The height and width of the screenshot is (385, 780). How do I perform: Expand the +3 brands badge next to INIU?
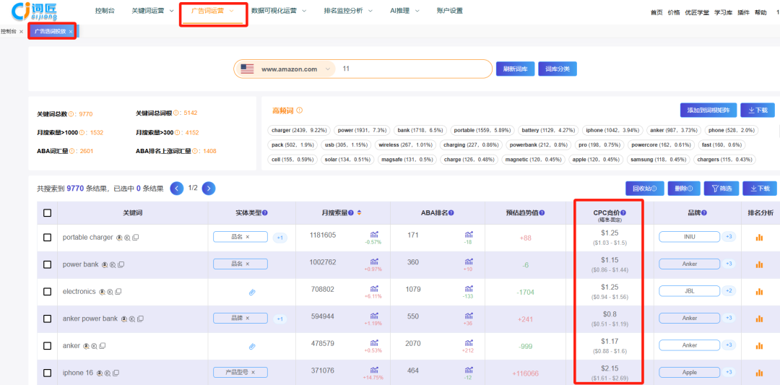point(729,237)
